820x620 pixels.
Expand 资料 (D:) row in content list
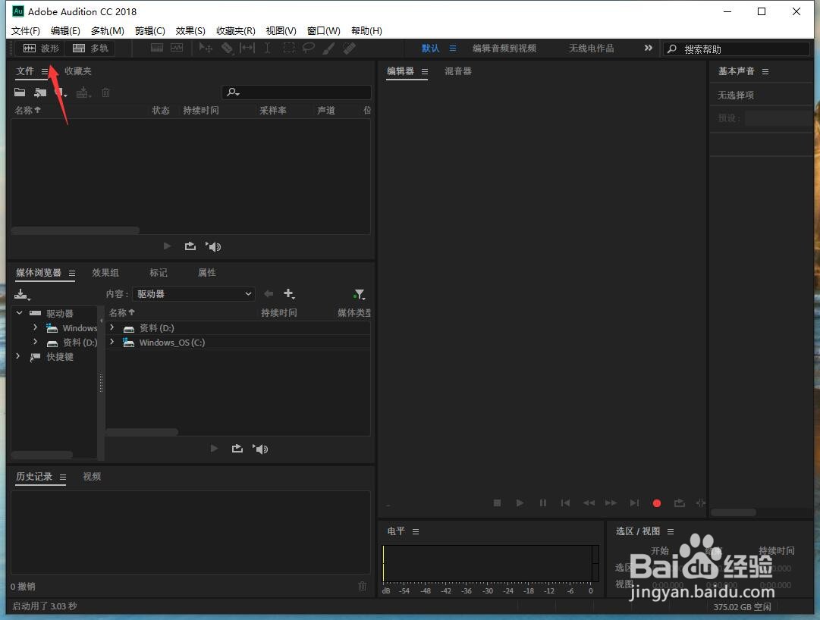(112, 327)
